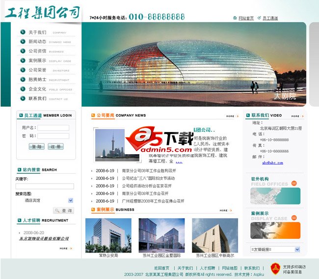The height and width of the screenshot is (279, 319).
Task: Click the round arrow icon next to 联系我们 menu
Action: 23,98
